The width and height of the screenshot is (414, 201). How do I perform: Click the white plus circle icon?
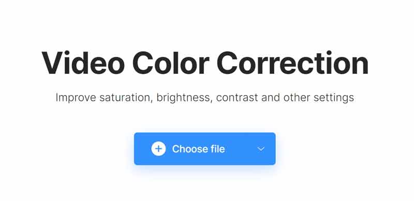(158, 149)
